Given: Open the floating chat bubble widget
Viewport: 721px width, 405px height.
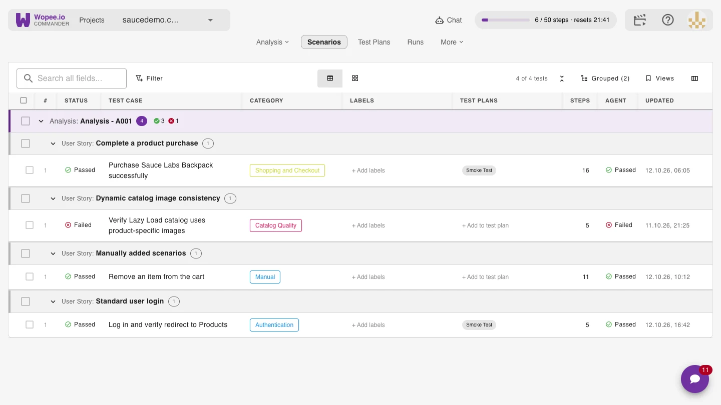Looking at the screenshot, I should pyautogui.click(x=695, y=379).
